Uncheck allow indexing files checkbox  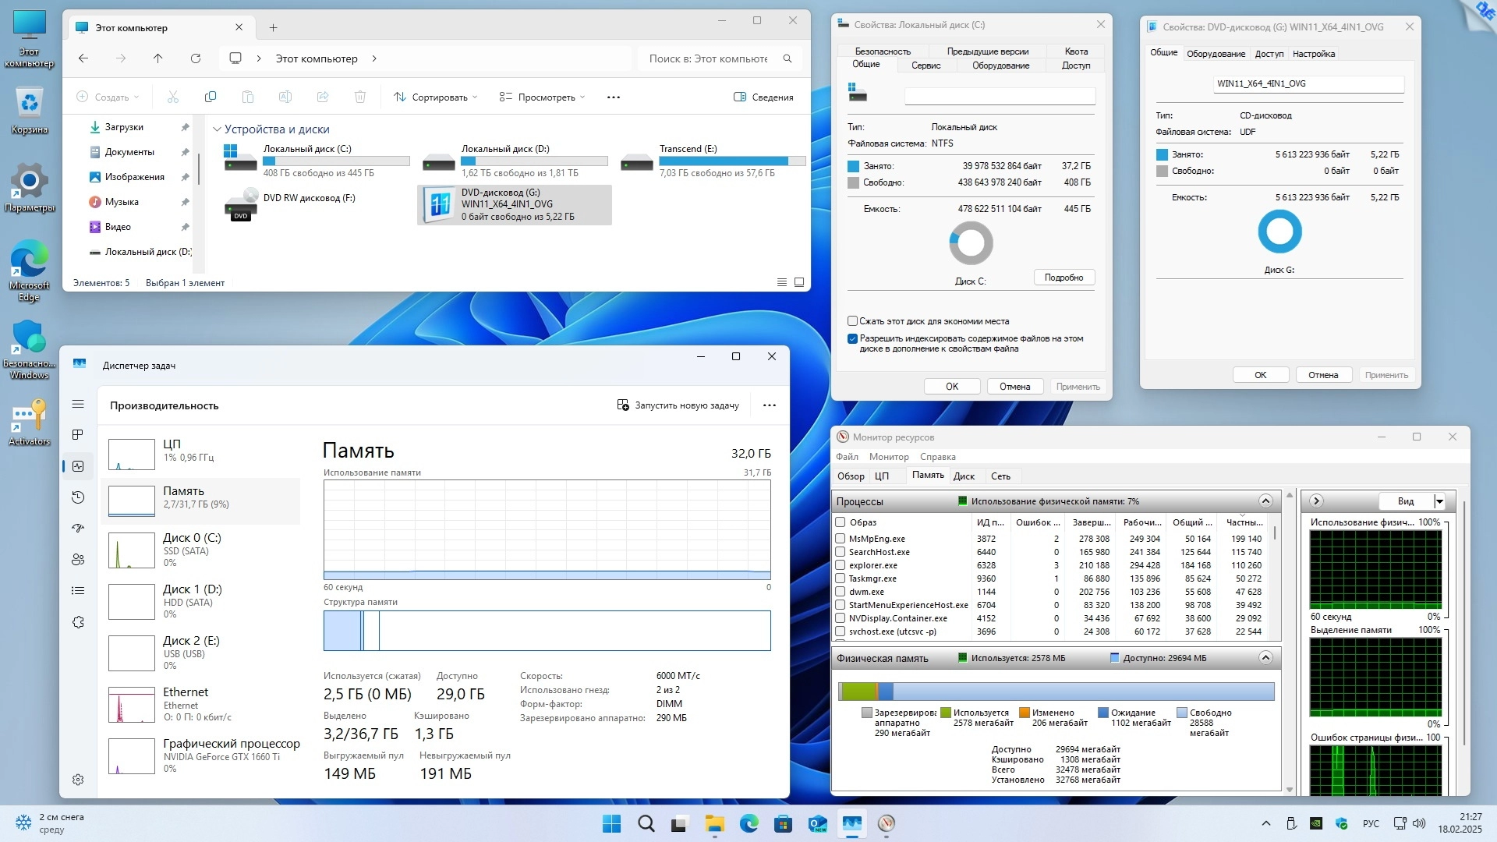(853, 338)
